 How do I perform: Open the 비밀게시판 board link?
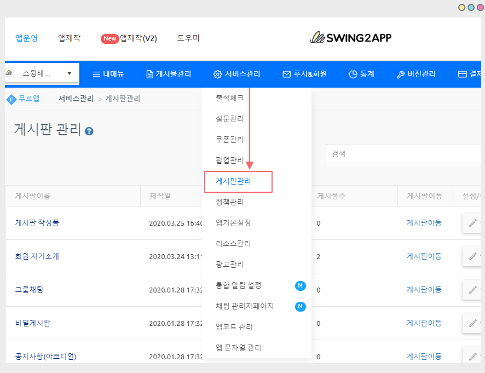point(33,323)
